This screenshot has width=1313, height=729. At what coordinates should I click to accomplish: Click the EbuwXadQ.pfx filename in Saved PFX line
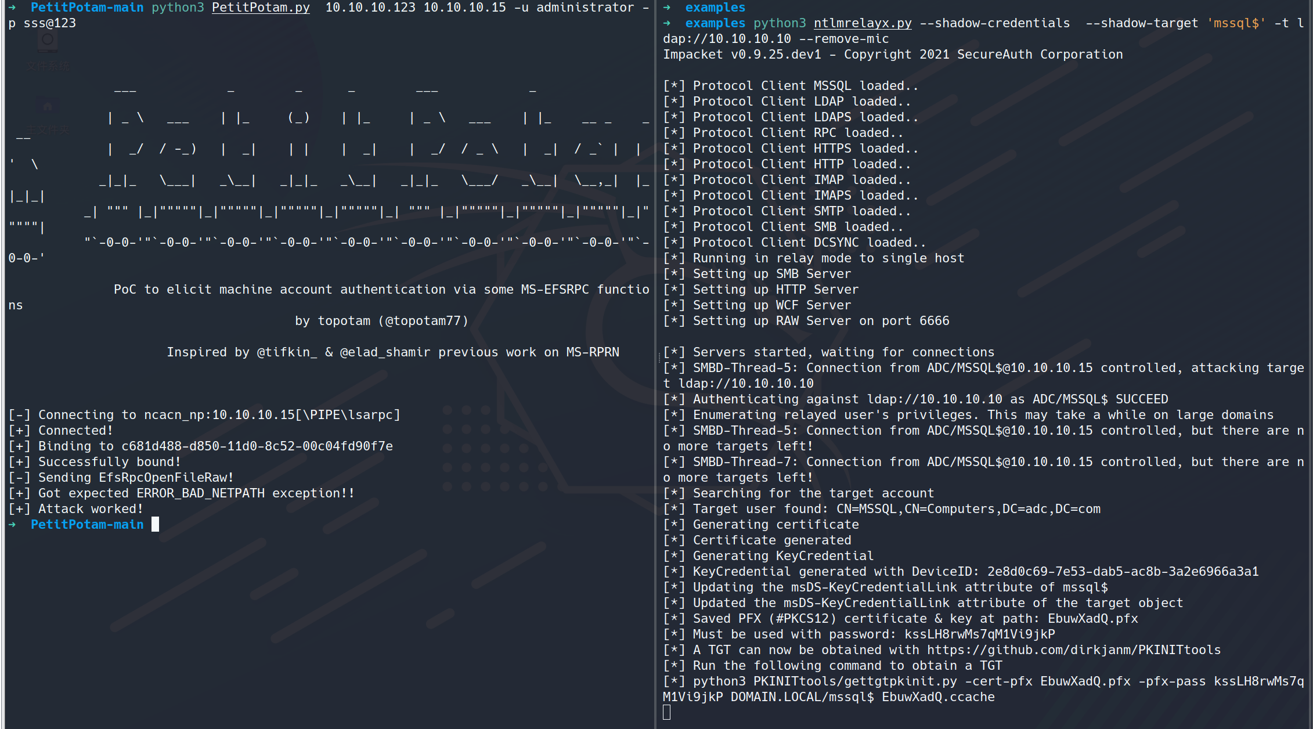(1092, 619)
